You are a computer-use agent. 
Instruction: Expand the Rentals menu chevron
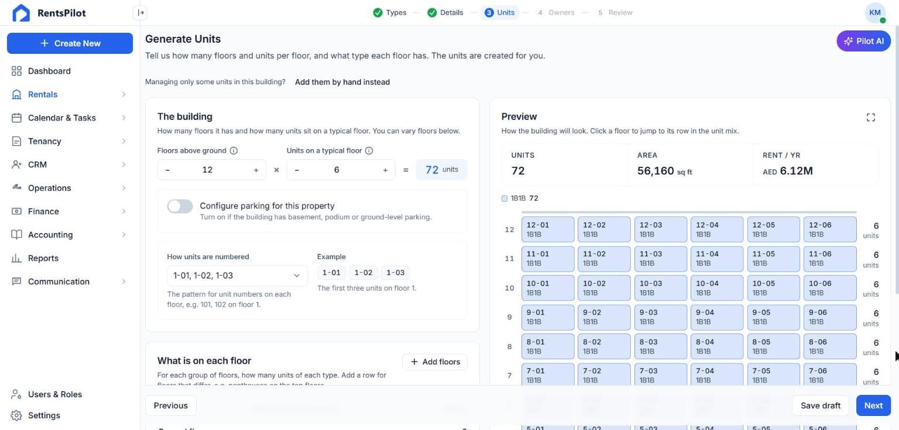pos(123,94)
